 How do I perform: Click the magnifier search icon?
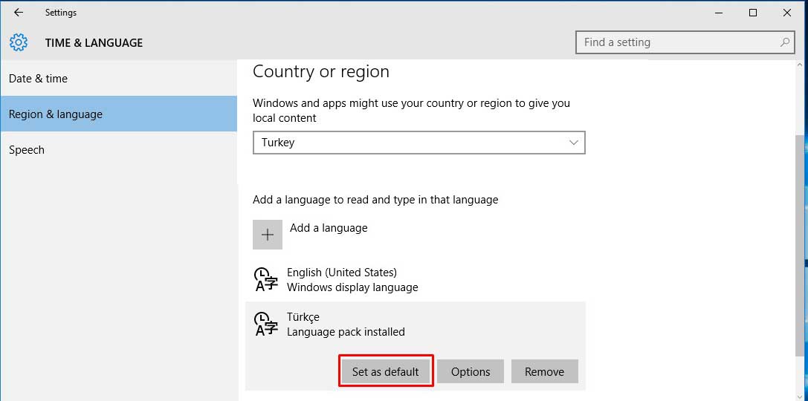(x=785, y=42)
